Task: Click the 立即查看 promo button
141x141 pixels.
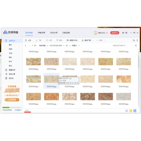Action: tap(12, 100)
